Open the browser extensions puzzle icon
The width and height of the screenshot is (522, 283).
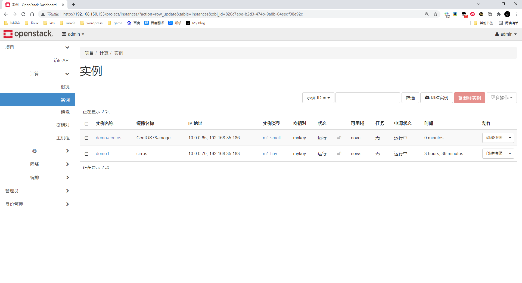tap(498, 14)
